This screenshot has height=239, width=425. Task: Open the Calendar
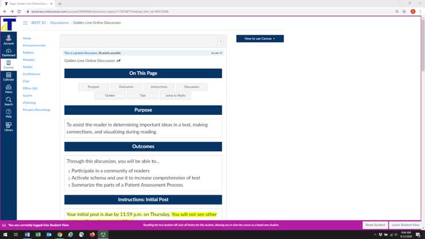[9, 77]
